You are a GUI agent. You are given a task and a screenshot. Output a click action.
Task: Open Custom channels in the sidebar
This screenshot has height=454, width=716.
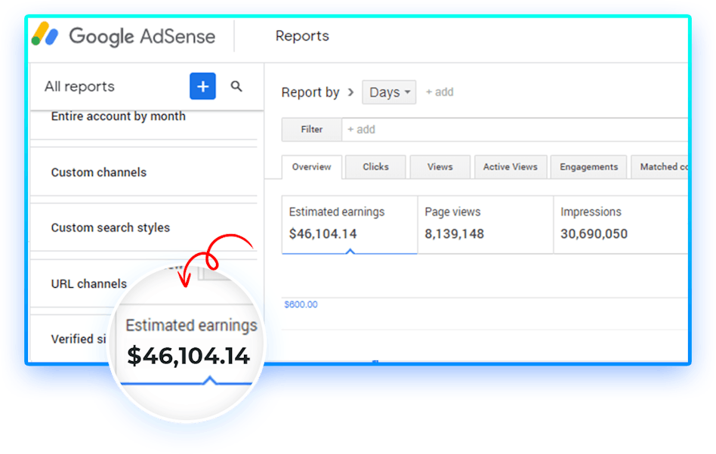click(99, 172)
